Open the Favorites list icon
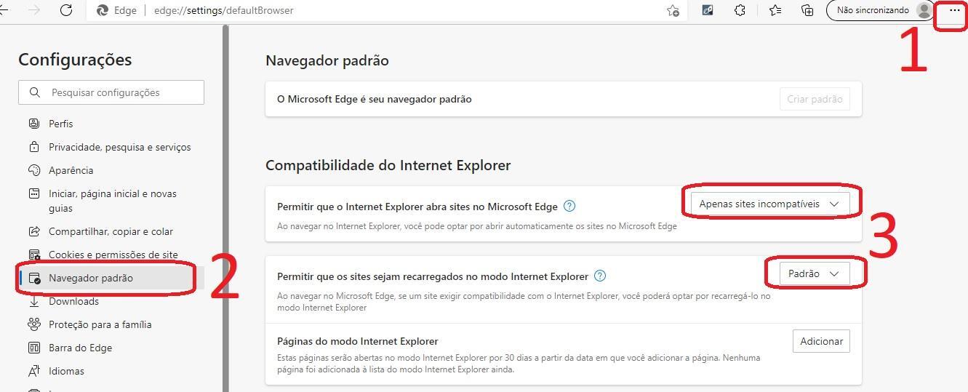 775,10
